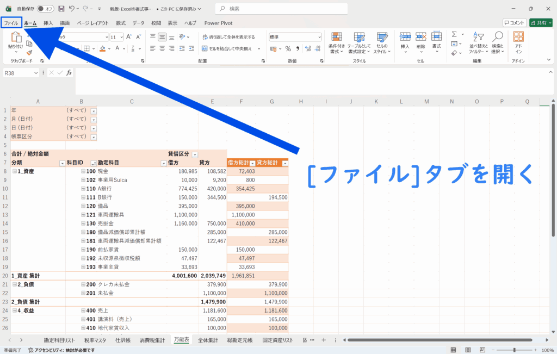The height and width of the screenshot is (354, 557).
Task: Open the font size dropdown
Action: (x=121, y=37)
